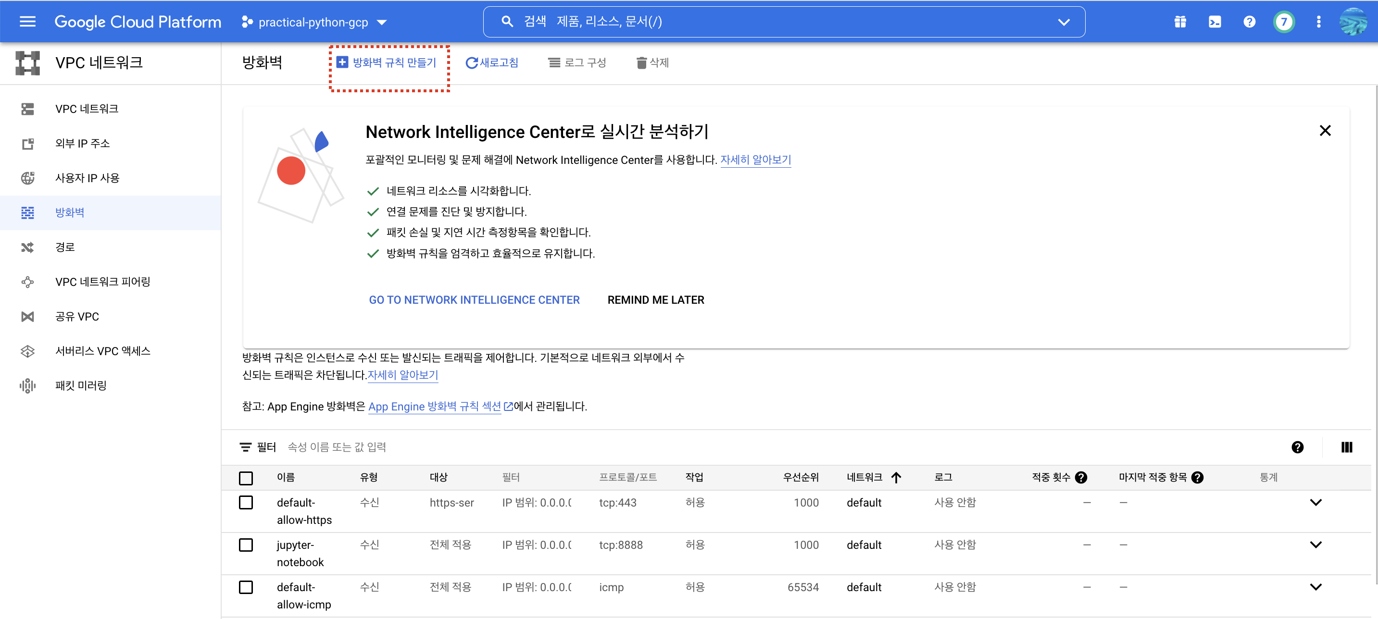Check the default-allow-https row checkbox
1378x619 pixels.
(246, 503)
